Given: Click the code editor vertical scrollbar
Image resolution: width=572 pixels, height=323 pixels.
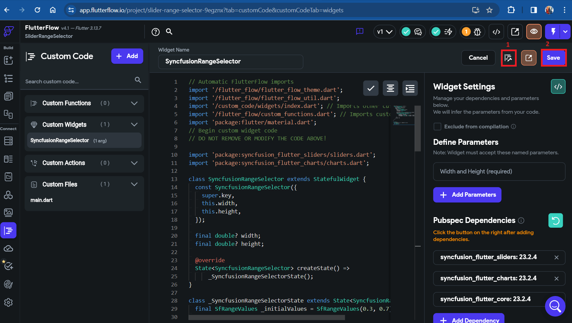Looking at the screenshot, I should pos(418,128).
